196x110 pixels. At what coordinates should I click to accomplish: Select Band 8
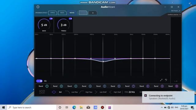tap(144, 86)
